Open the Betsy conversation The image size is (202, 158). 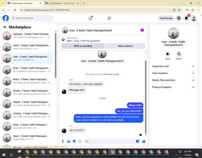(27, 81)
